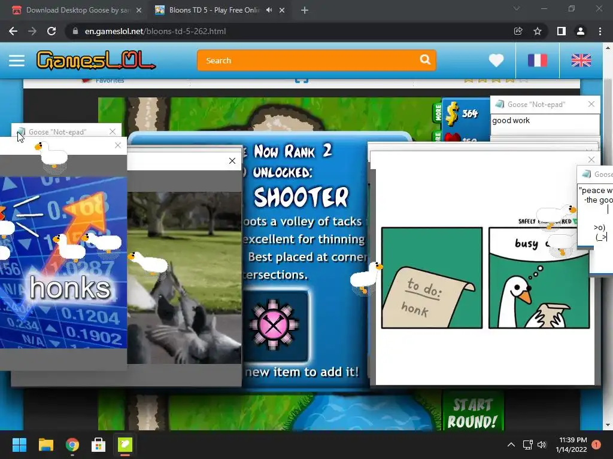613x459 pixels.
Task: Close the left Goose Not-epad window
Action: tap(113, 132)
